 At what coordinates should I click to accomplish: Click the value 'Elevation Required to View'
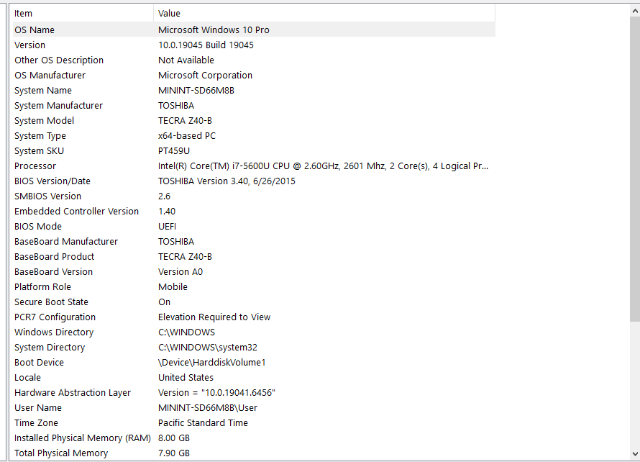coord(214,317)
